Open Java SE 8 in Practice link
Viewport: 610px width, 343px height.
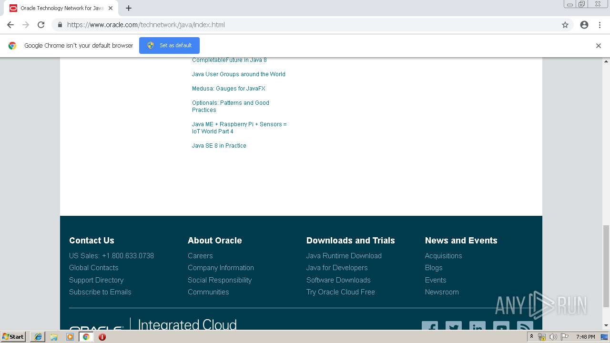[x=219, y=146]
